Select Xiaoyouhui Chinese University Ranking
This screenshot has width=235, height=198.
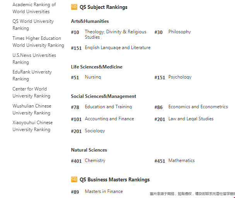click(x=33, y=126)
